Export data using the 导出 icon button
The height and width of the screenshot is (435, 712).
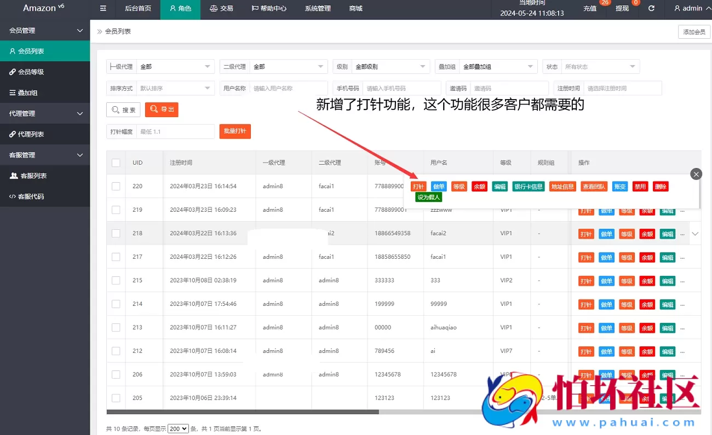pos(161,109)
